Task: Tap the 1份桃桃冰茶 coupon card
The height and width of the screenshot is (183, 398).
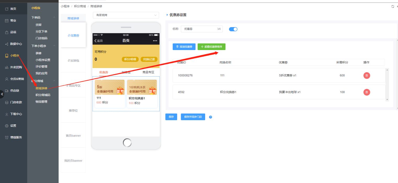Action: tap(142, 94)
